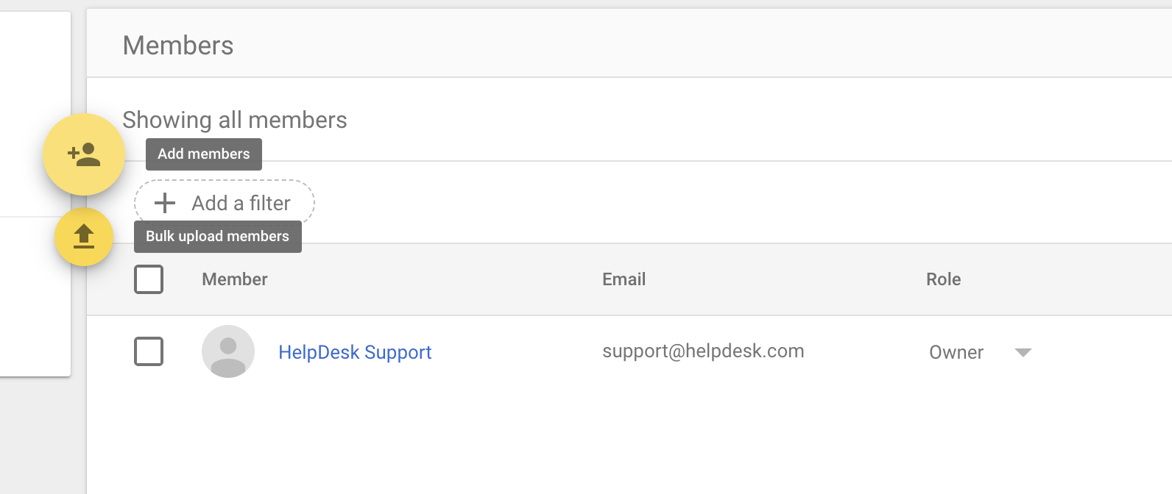1172x494 pixels.
Task: Click the Add a filter chip
Action: pos(225,203)
